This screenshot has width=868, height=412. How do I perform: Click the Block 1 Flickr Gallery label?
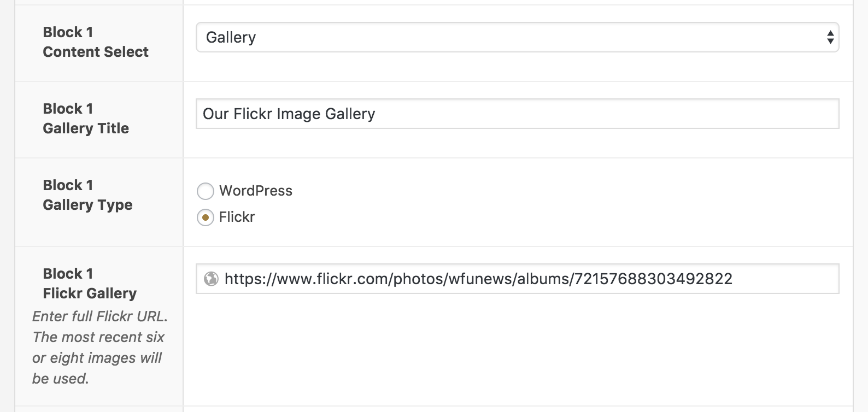coord(90,284)
